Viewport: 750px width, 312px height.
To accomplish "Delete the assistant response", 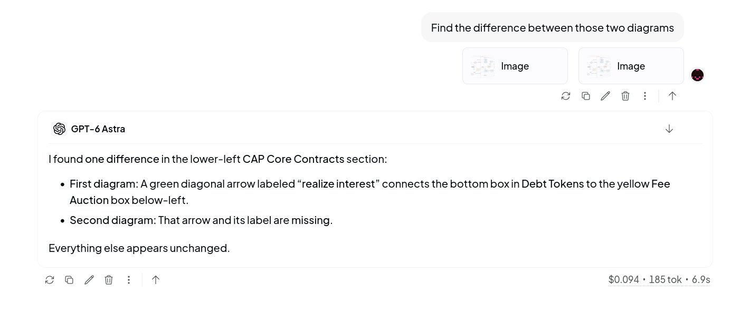I will (109, 280).
